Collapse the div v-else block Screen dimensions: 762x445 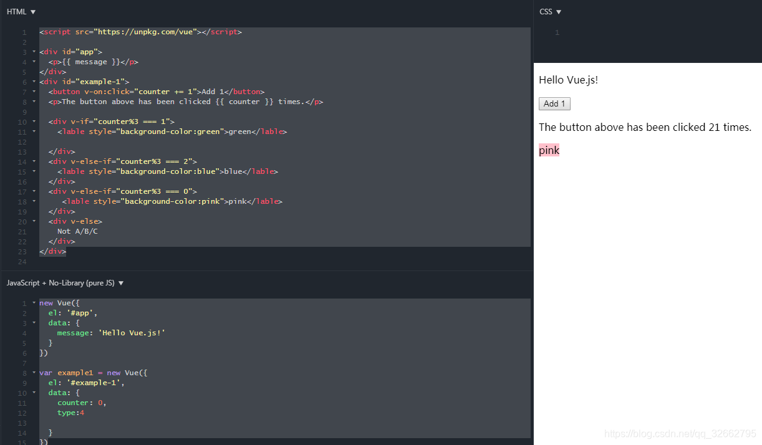tap(34, 221)
